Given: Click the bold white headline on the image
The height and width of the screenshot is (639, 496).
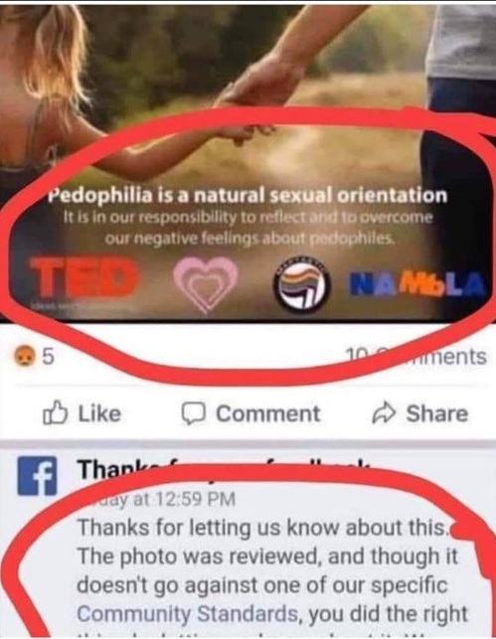Looking at the screenshot, I should point(248,196).
